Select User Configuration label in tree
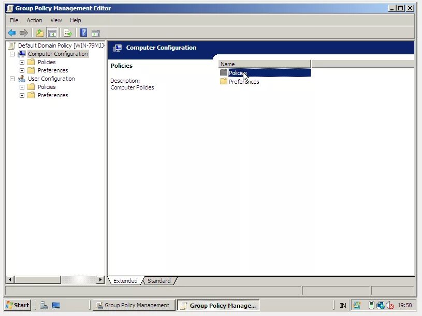 point(51,79)
